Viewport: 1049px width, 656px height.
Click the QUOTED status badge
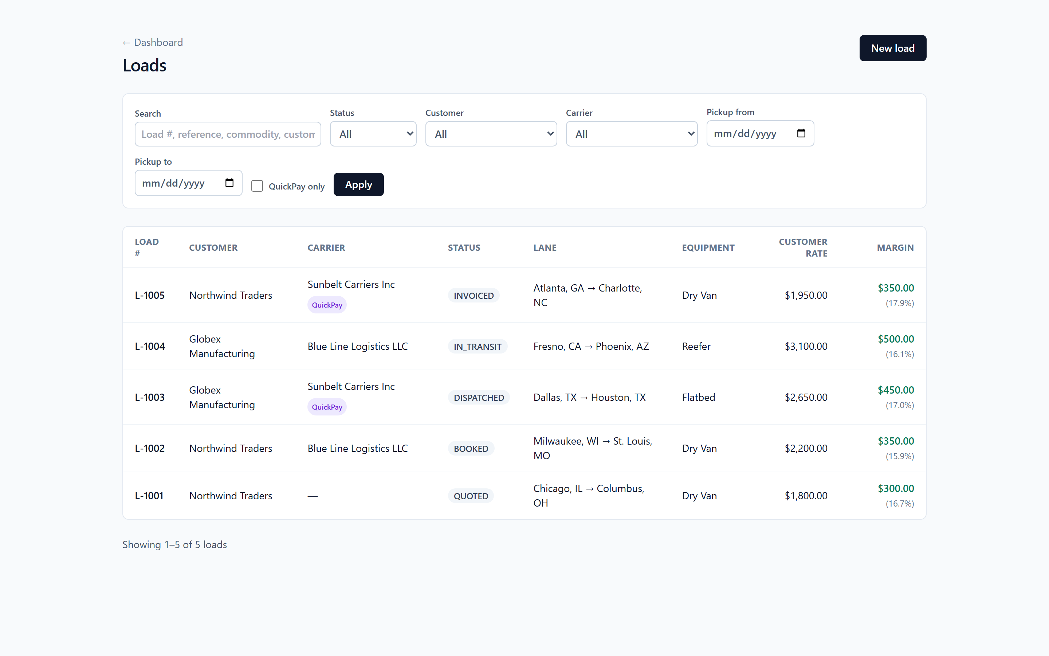pyautogui.click(x=471, y=496)
